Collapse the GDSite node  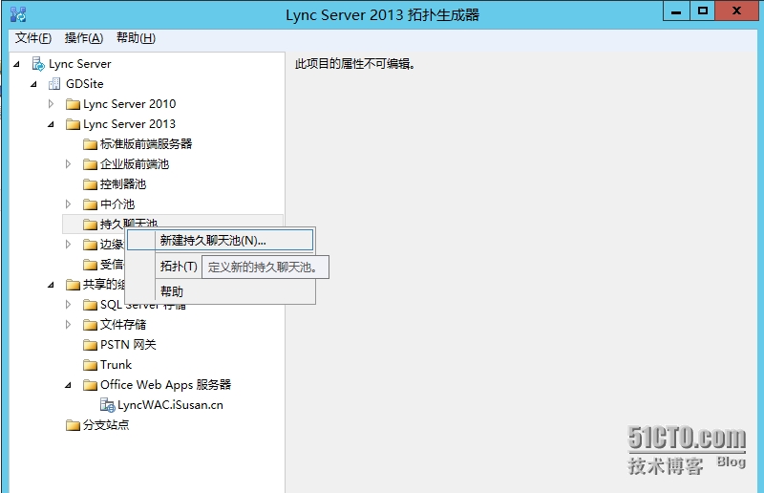coord(33,84)
